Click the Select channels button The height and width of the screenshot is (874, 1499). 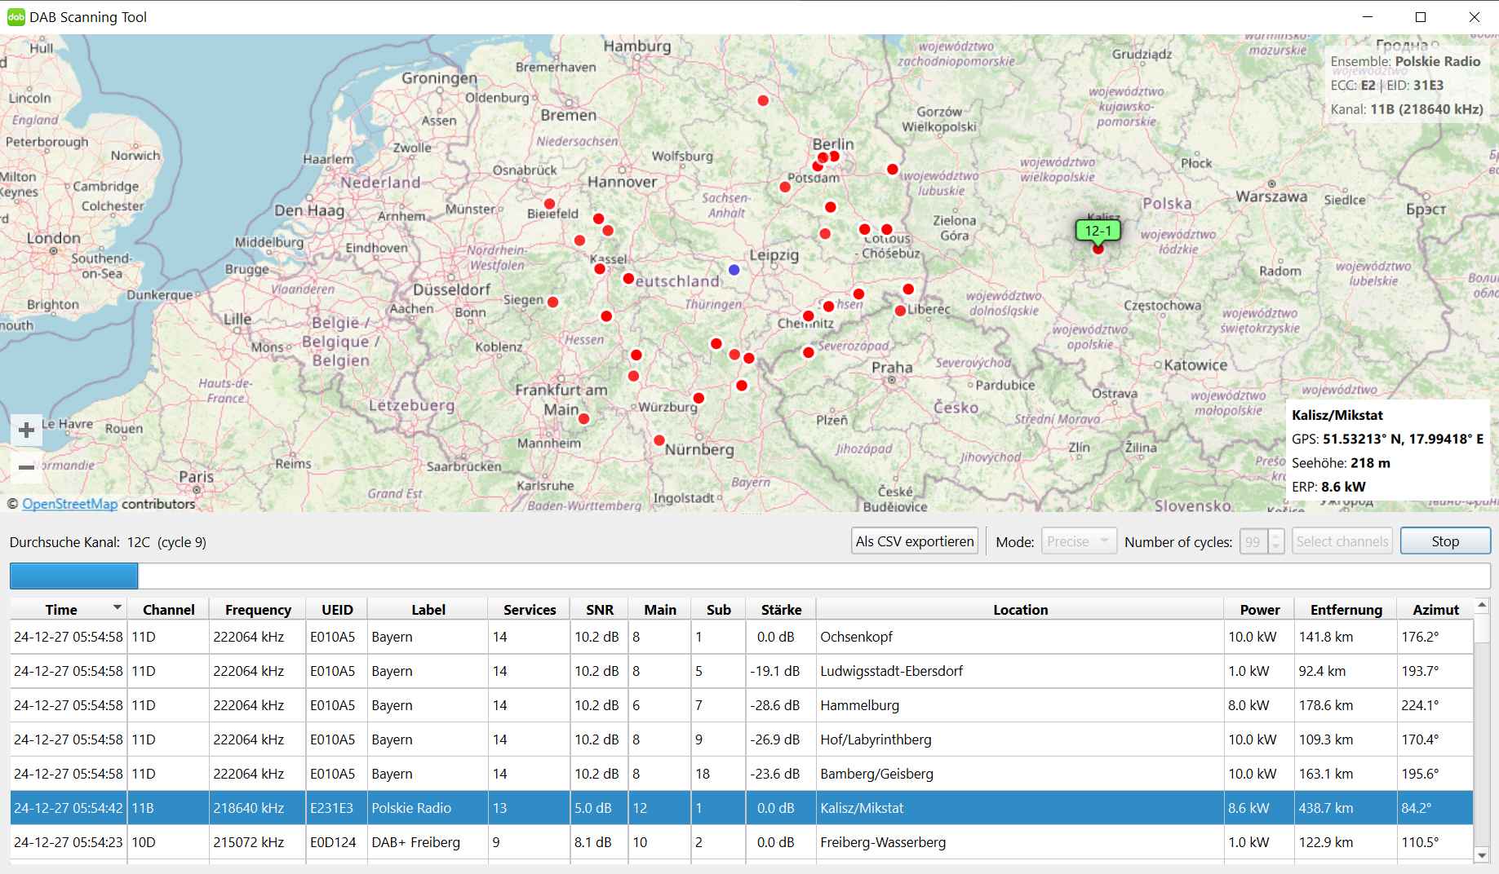(1342, 541)
